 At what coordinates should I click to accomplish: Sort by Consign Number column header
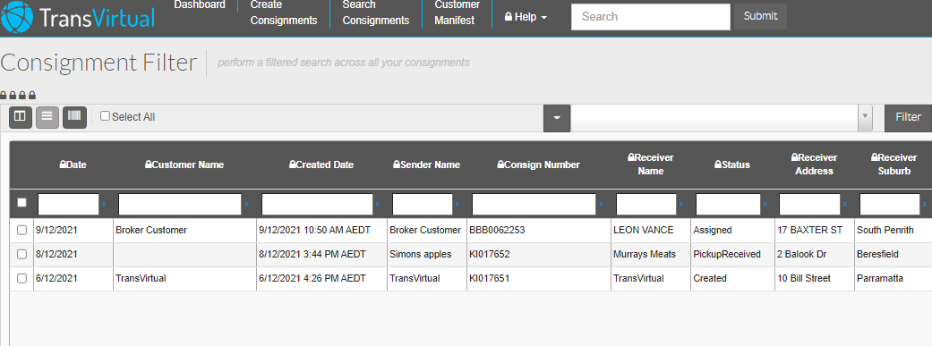538,165
